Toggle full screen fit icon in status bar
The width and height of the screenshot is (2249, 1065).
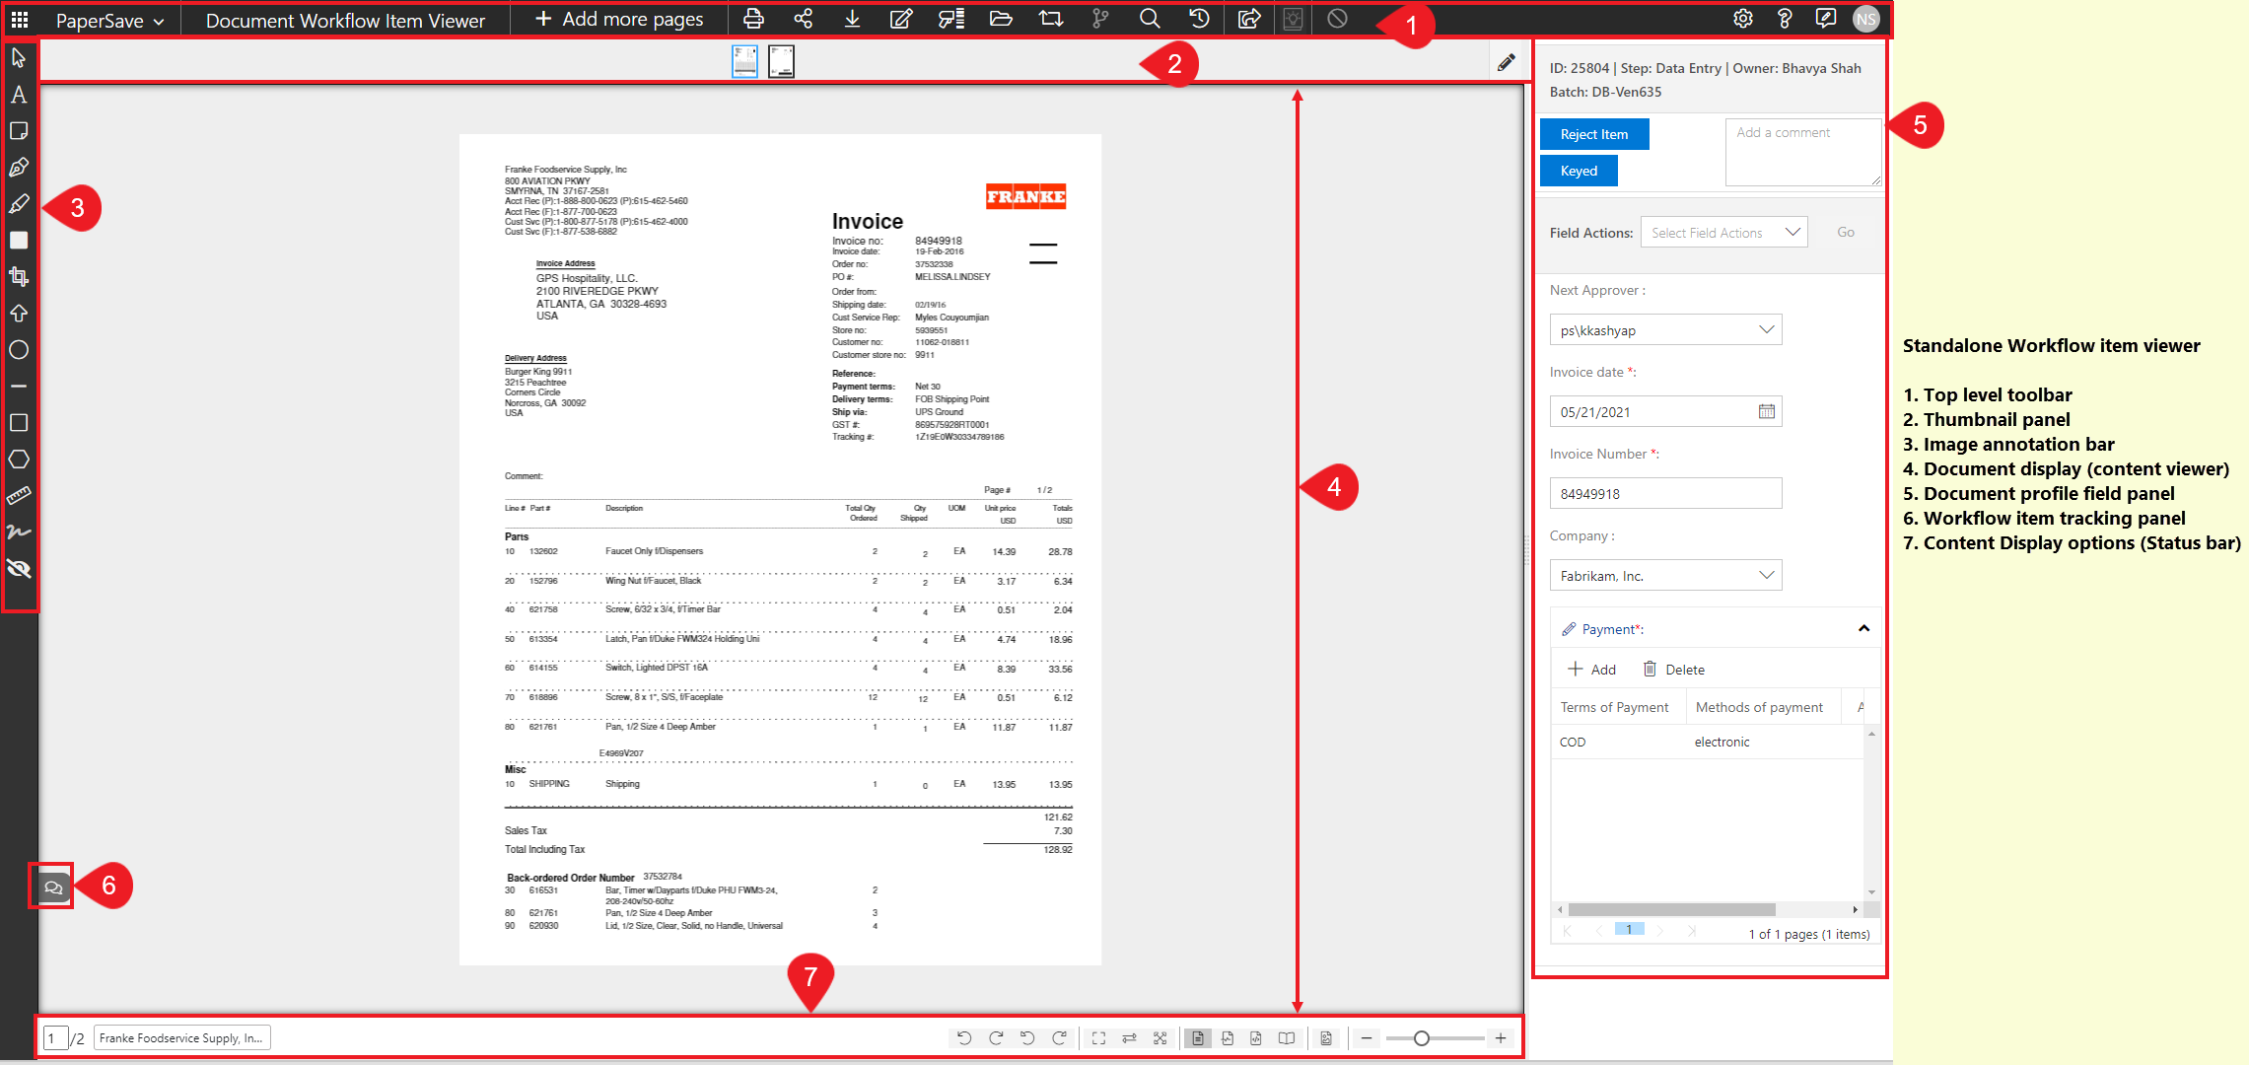tap(1098, 1038)
